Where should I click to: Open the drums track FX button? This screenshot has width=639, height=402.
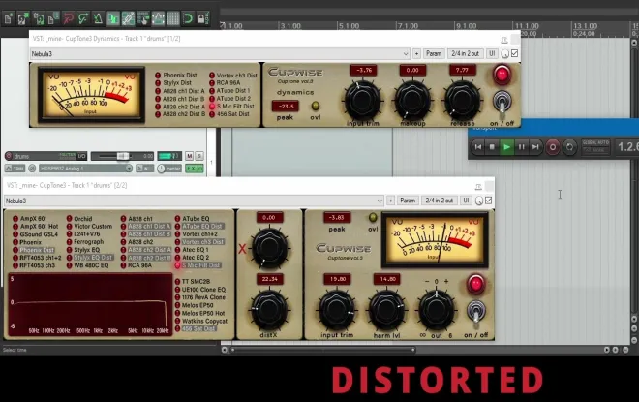192,169
